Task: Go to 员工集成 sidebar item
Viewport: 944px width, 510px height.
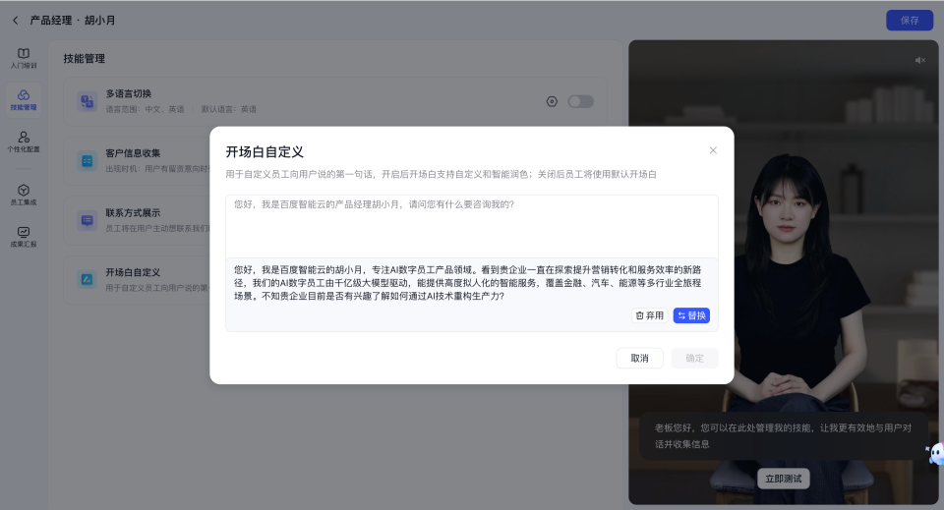Action: [24, 195]
